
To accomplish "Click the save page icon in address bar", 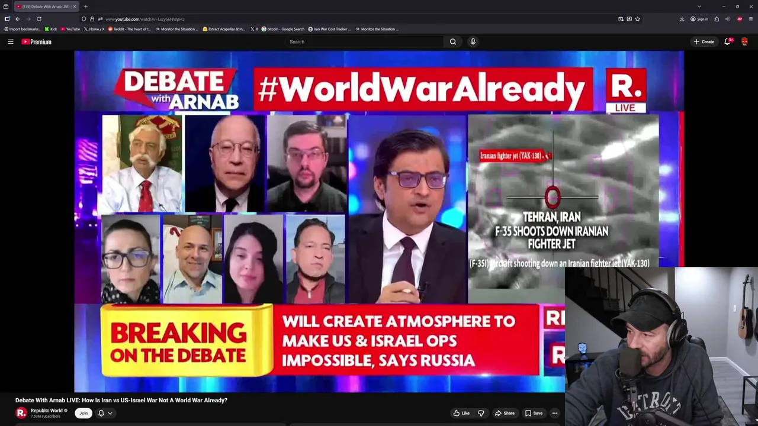I will click(x=629, y=19).
